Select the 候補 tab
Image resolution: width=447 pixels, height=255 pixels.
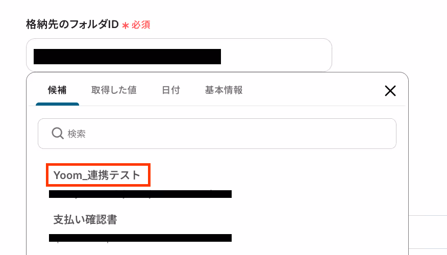click(57, 90)
